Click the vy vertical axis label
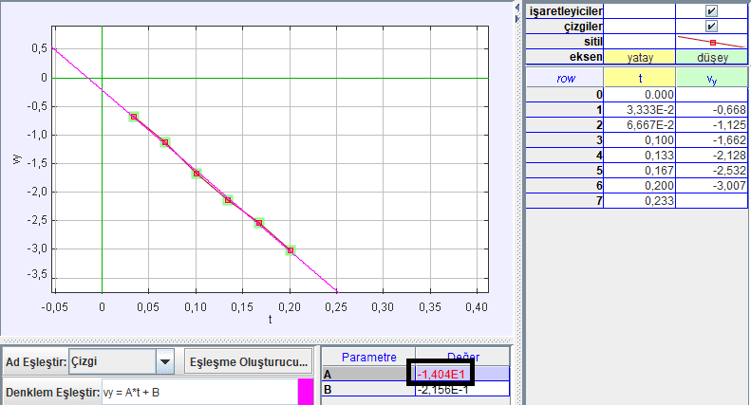This screenshot has width=751, height=405. (x=16, y=159)
